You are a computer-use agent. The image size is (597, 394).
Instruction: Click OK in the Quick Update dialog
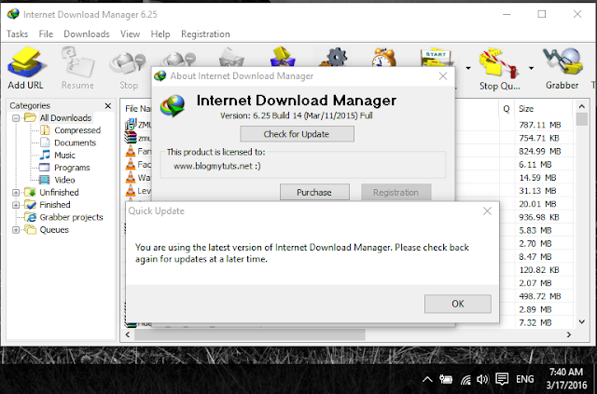pyautogui.click(x=458, y=304)
